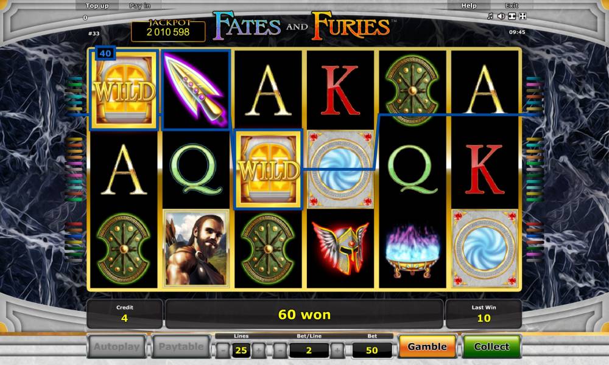Increase Bet/Line with the plus button
The image size is (609, 365).
[337, 350]
